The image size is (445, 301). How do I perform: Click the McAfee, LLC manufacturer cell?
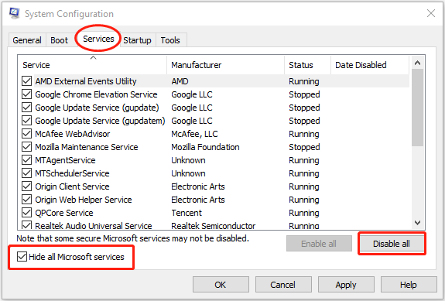click(x=194, y=134)
